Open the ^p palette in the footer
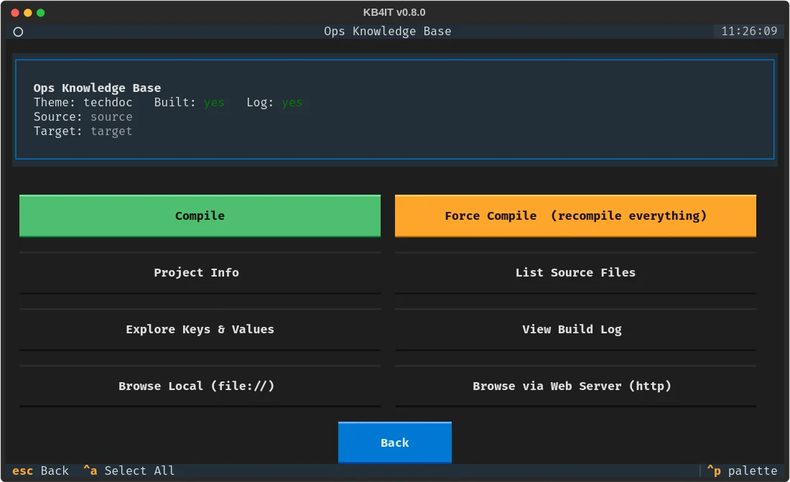This screenshot has height=482, width=790. (x=742, y=471)
